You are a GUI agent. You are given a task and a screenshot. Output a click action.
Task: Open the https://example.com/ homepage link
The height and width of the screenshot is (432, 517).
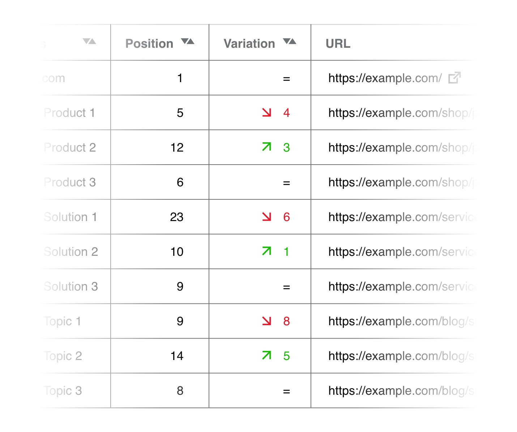(x=385, y=78)
